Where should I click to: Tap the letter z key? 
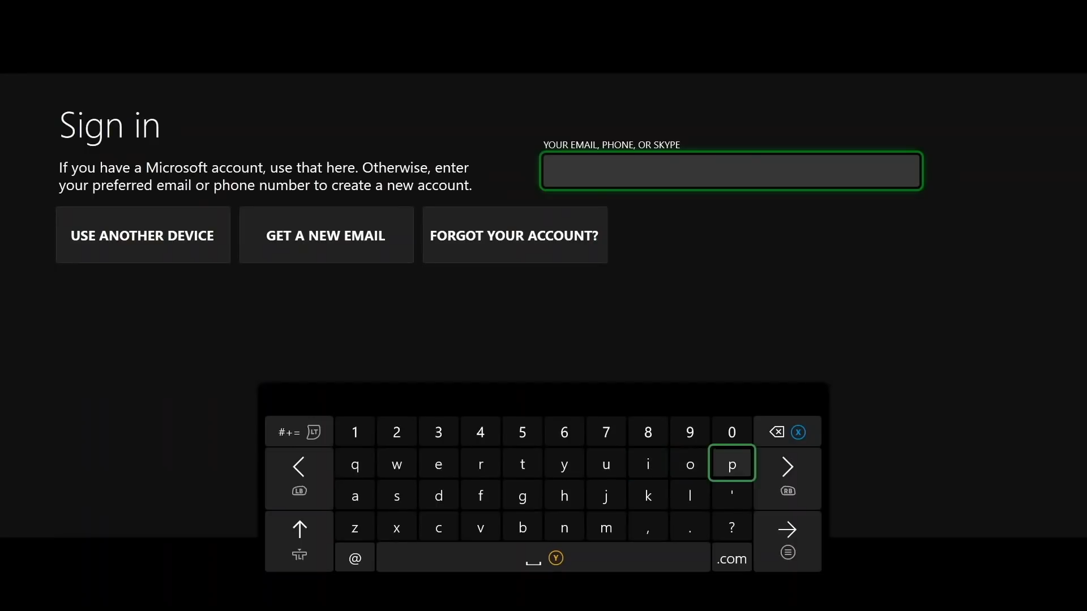[x=355, y=527]
